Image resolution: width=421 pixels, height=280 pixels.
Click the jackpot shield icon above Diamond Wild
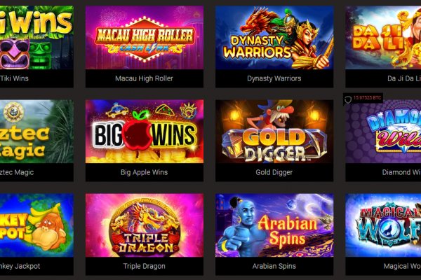[x=348, y=100]
